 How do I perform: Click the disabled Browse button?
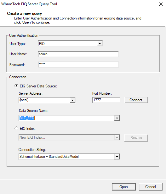click(136, 138)
